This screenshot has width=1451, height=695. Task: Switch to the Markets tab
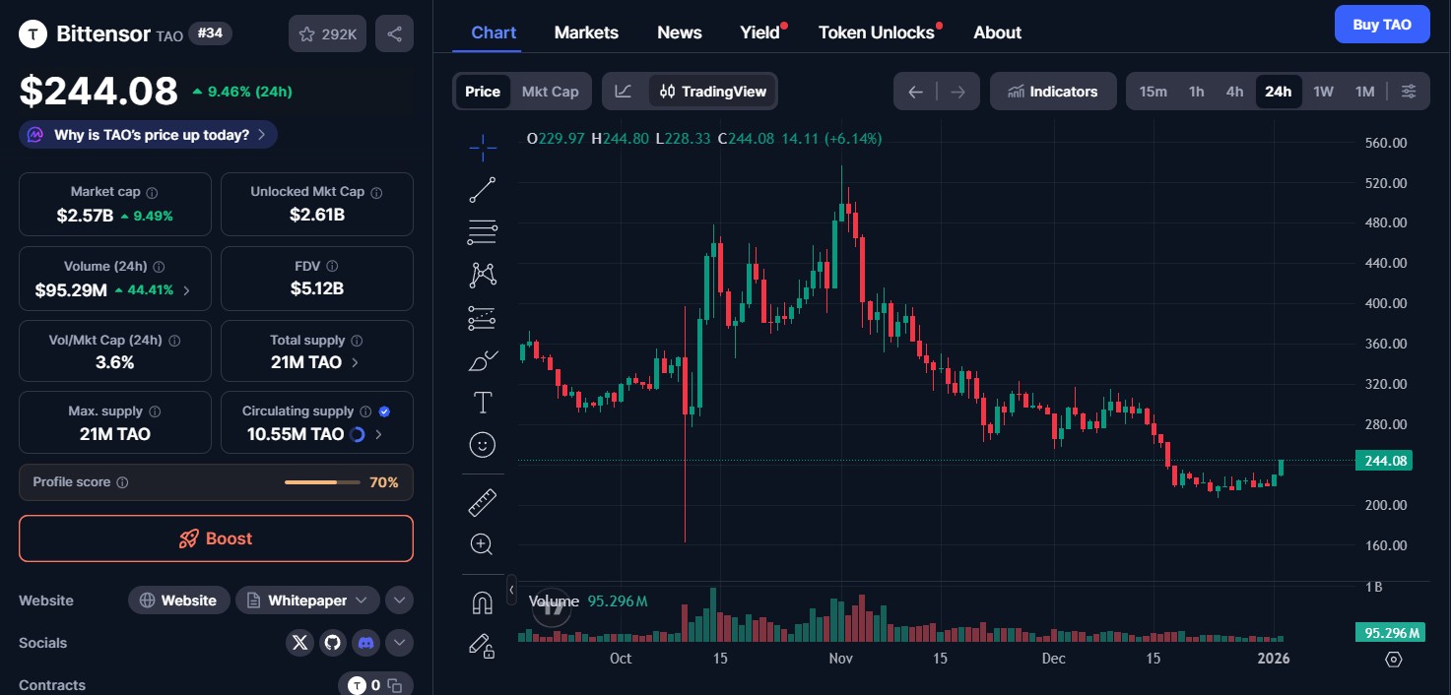(586, 32)
